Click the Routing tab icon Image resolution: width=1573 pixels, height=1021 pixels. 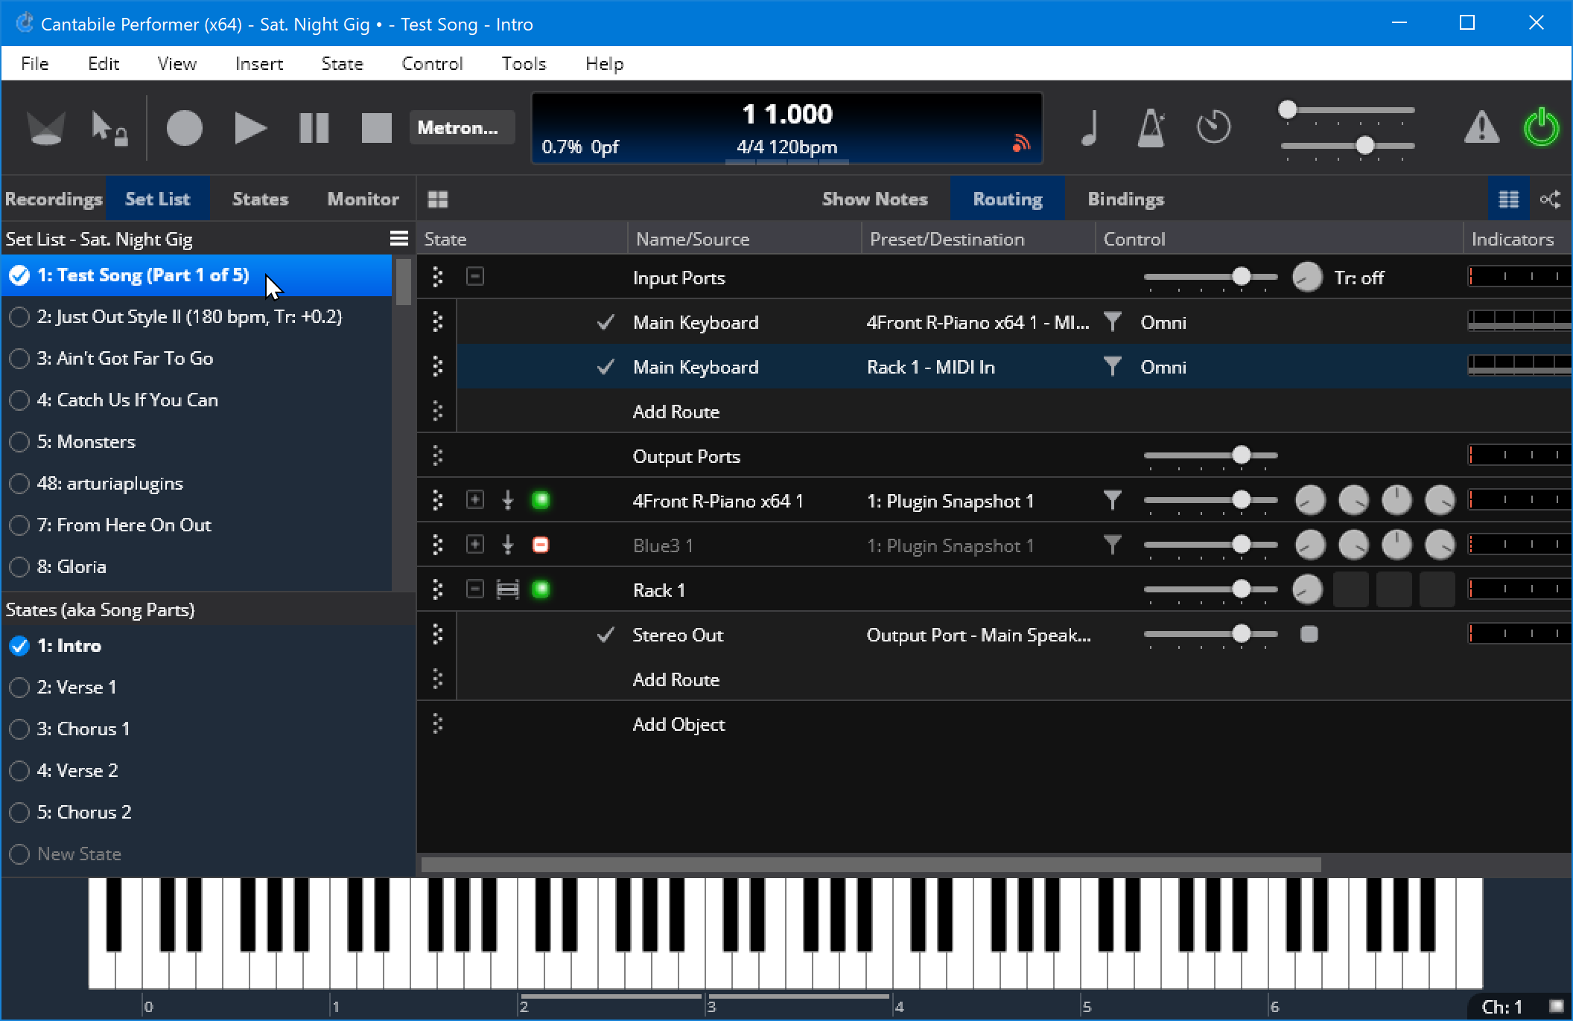point(1005,197)
